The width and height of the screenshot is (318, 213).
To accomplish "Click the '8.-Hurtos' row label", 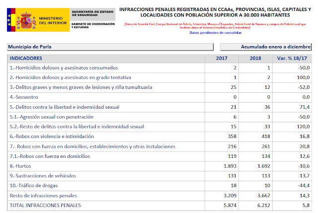I will [x=20, y=166].
